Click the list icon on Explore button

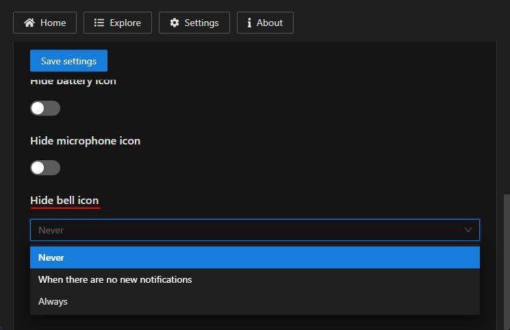coord(99,23)
